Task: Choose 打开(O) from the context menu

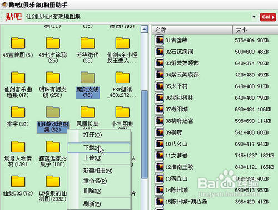Action: click(x=99, y=135)
